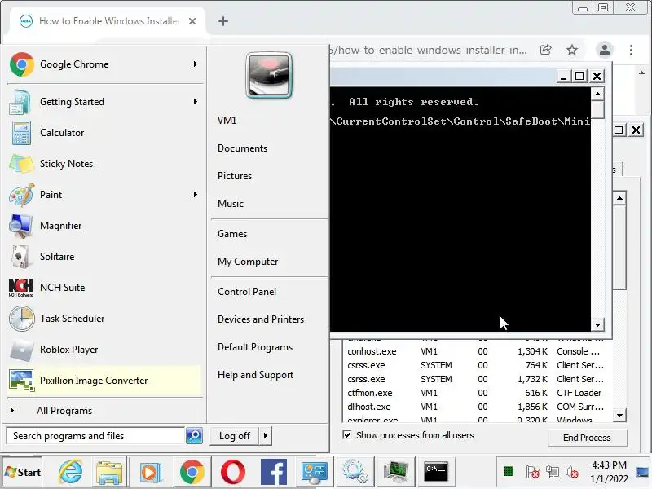Viewport: 652px width, 489px height.
Task: Open Help and Support
Action: [x=255, y=375]
